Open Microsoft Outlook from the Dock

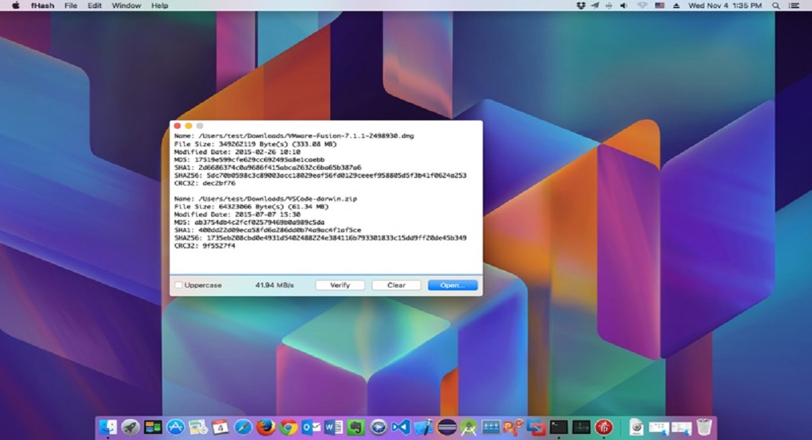click(x=311, y=427)
